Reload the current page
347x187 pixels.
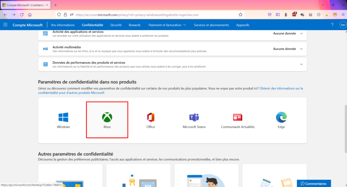(22, 15)
